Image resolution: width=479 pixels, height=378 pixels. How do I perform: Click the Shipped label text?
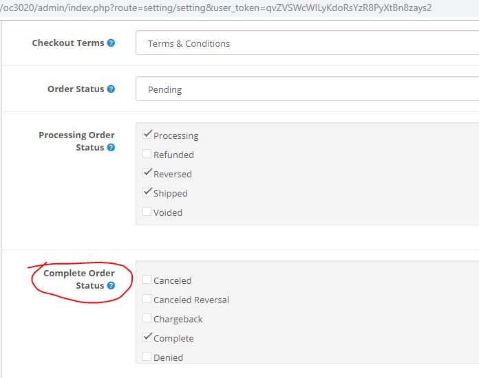(171, 193)
